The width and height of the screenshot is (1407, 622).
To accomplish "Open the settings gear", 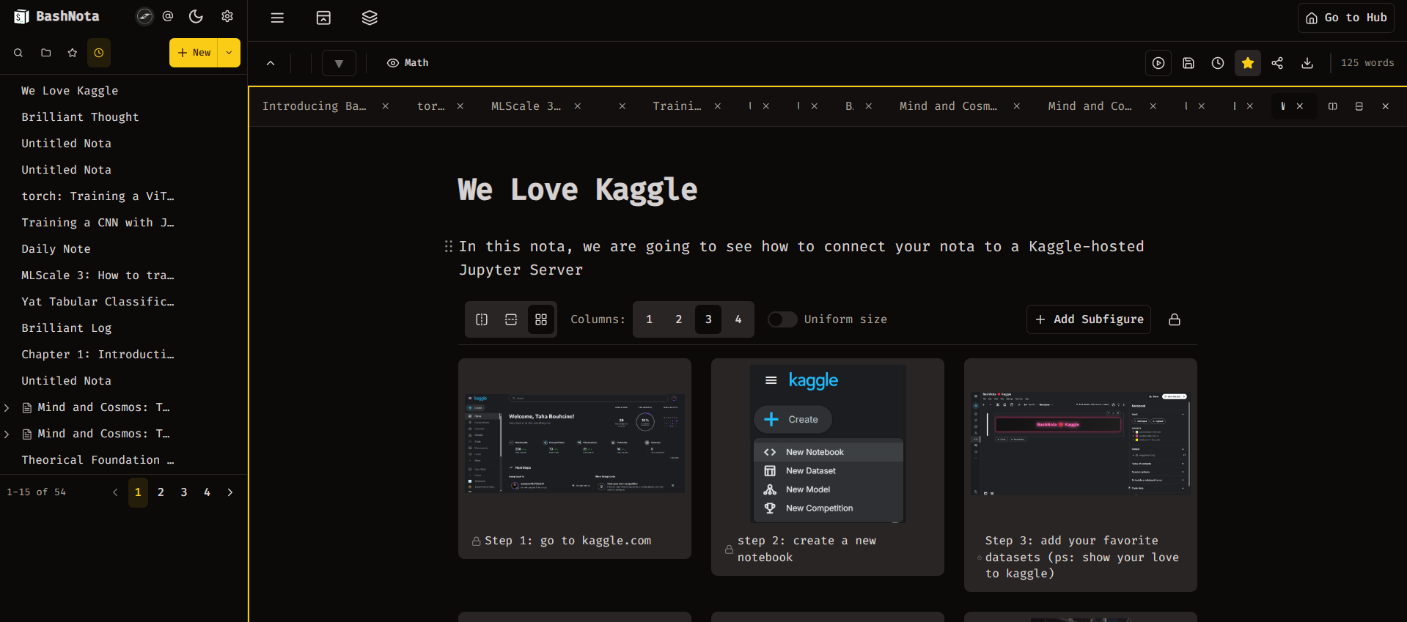I will click(227, 16).
